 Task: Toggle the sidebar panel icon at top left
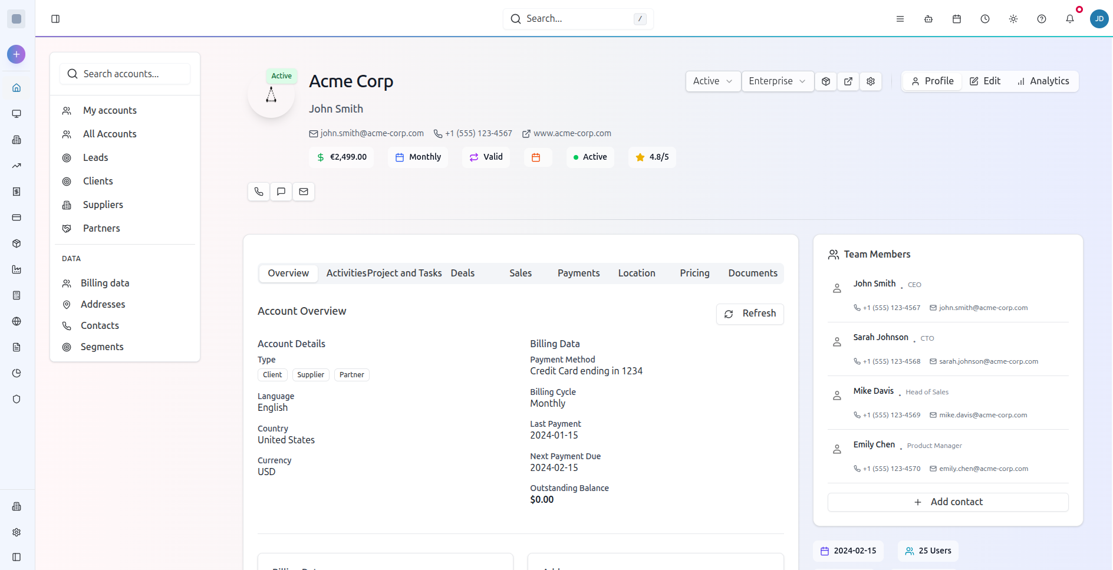point(55,18)
